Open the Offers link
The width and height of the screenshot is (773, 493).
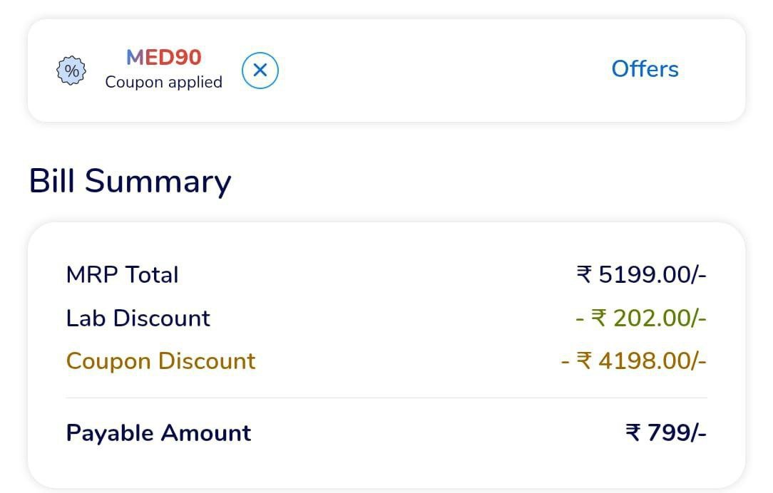coord(645,69)
